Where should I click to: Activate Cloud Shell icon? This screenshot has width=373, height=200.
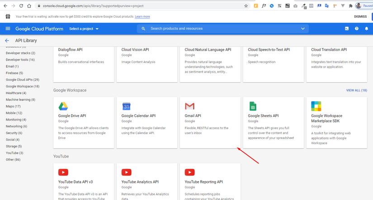pyautogui.click(x=347, y=29)
